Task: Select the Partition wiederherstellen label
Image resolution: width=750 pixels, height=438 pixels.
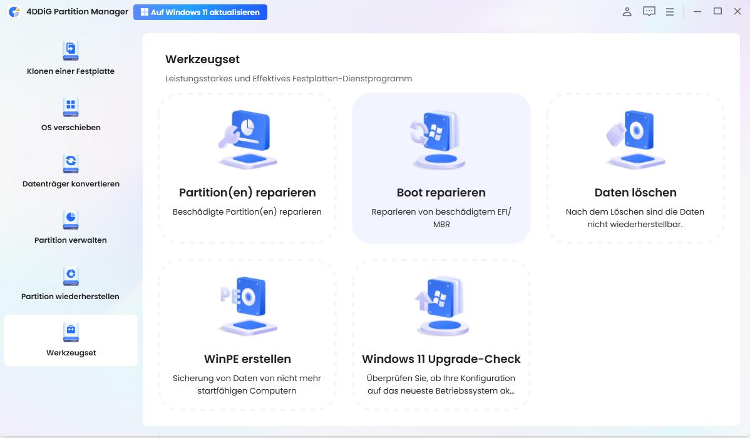Action: [x=70, y=297]
